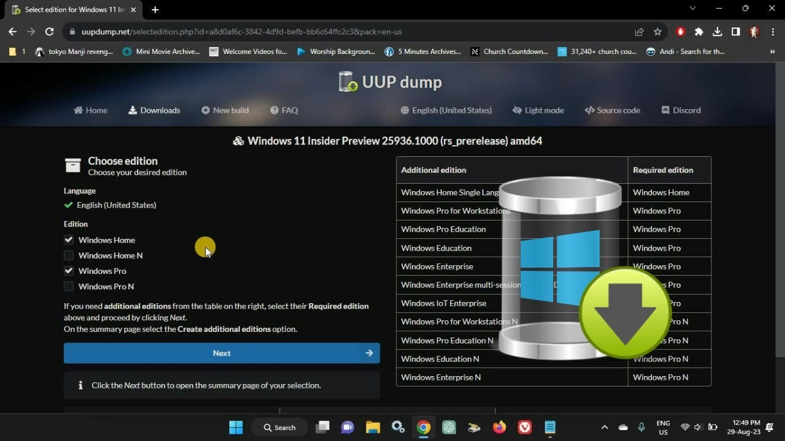This screenshot has height=441, width=785.
Task: Open Chrome's three-dot menu
Action: pos(773,31)
